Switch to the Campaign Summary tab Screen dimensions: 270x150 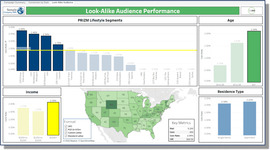pos(15,2)
